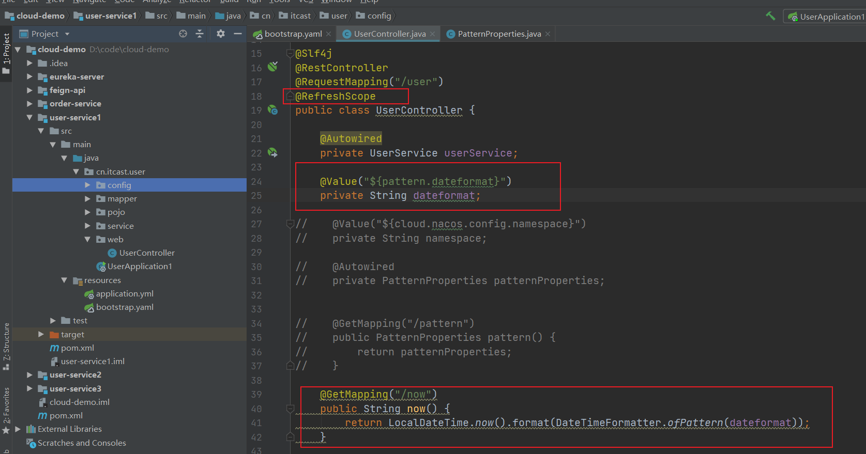Expand the service package

pyautogui.click(x=87, y=226)
